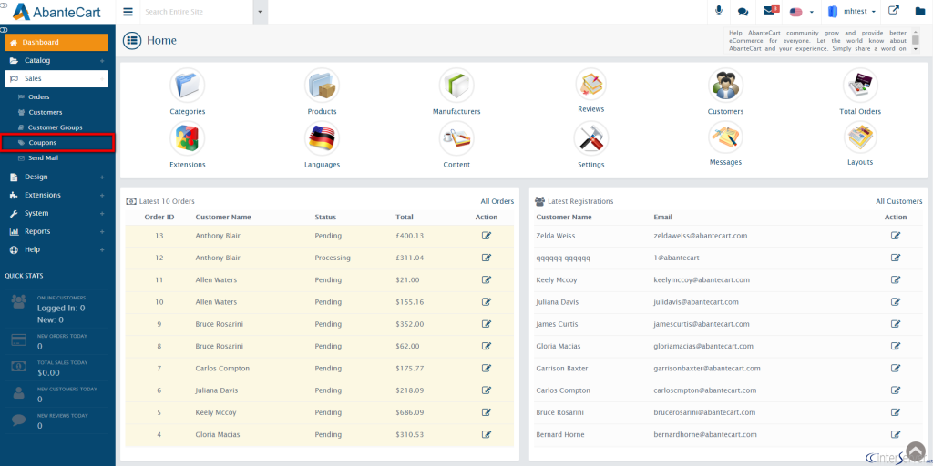Click the Email column header
The width and height of the screenshot is (933, 466).
point(663,217)
